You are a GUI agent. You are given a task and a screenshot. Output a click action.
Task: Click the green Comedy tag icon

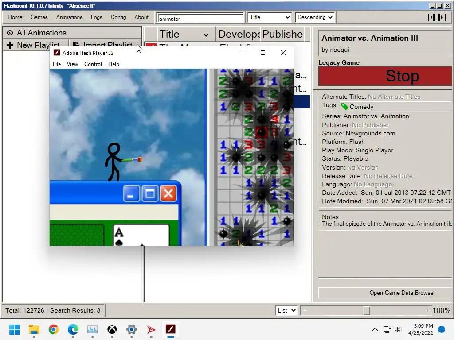click(x=344, y=107)
